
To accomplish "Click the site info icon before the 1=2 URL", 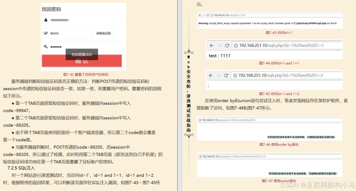I will click(x=235, y=76).
